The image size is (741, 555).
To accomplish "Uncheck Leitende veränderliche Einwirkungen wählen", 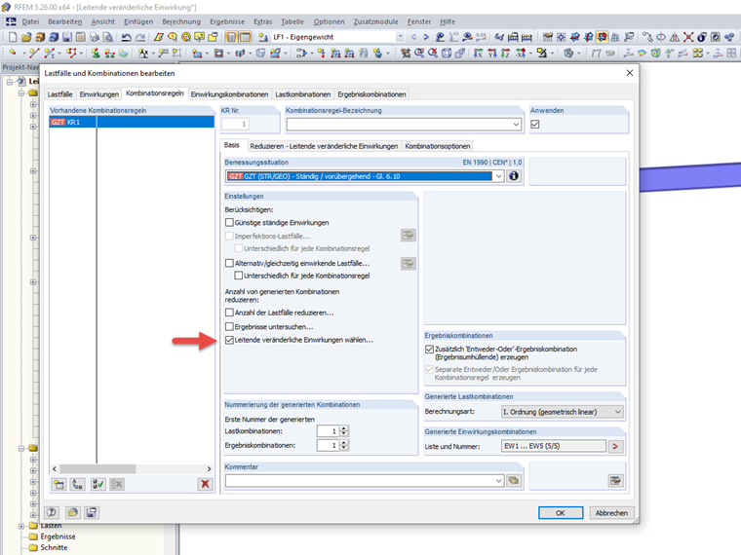I will point(229,340).
